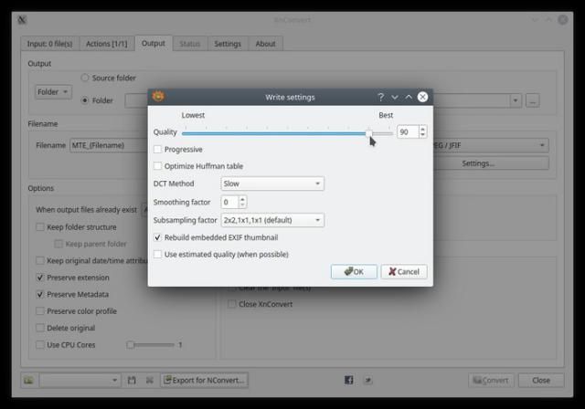The image size is (585, 409).
Task: Confirm write settings with OK button
Action: point(354,271)
